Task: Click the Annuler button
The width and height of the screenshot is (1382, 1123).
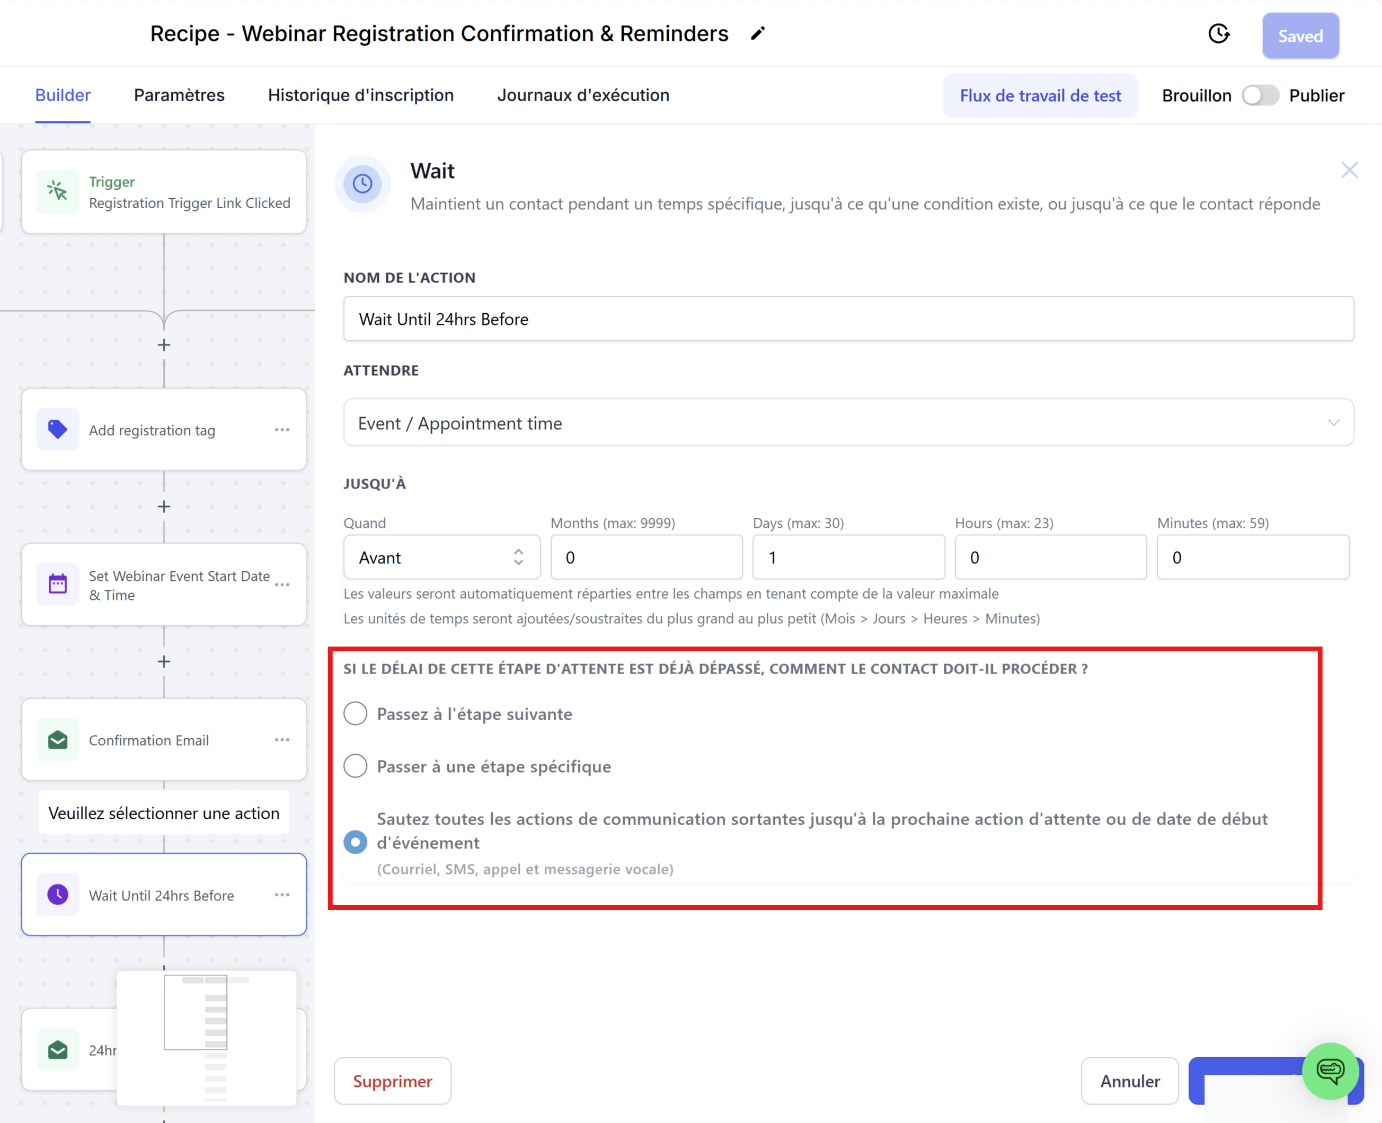Action: click(1130, 1081)
